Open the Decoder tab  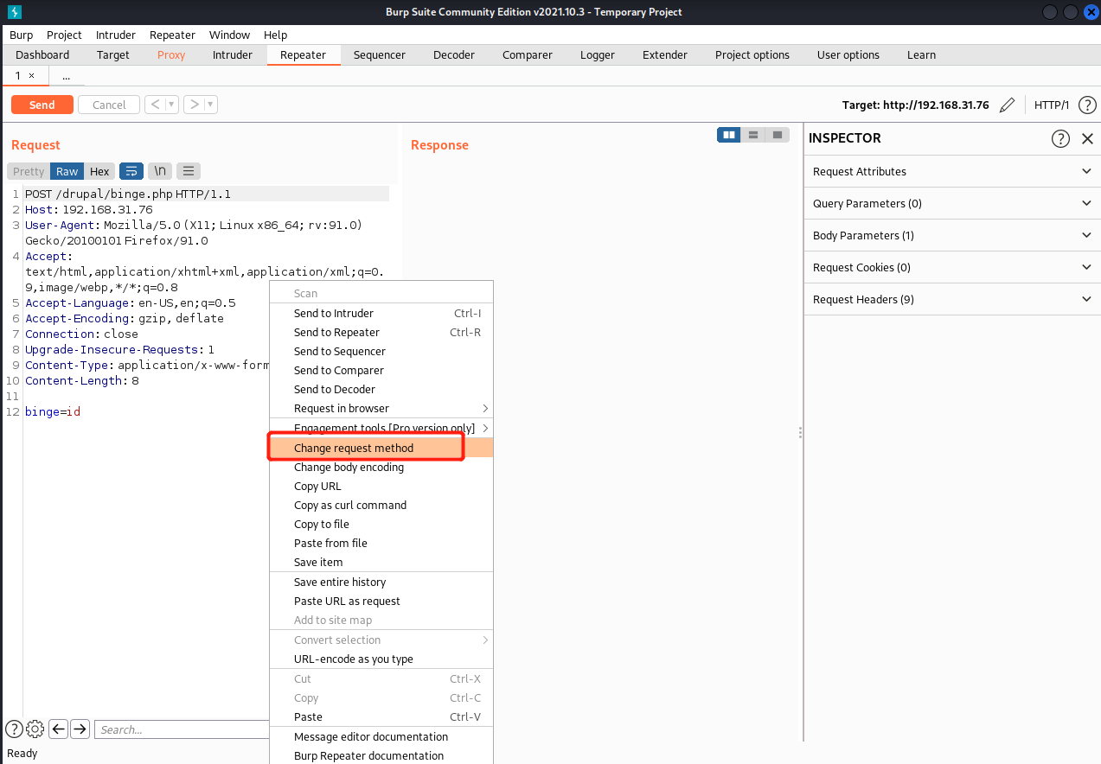click(x=454, y=54)
